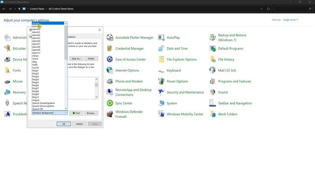Click sounds dropdown list scroll down arrow
The width and height of the screenshot is (315, 177).
pyautogui.click(x=65, y=108)
